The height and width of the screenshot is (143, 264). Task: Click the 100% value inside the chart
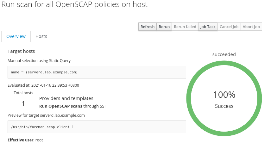point(224,95)
